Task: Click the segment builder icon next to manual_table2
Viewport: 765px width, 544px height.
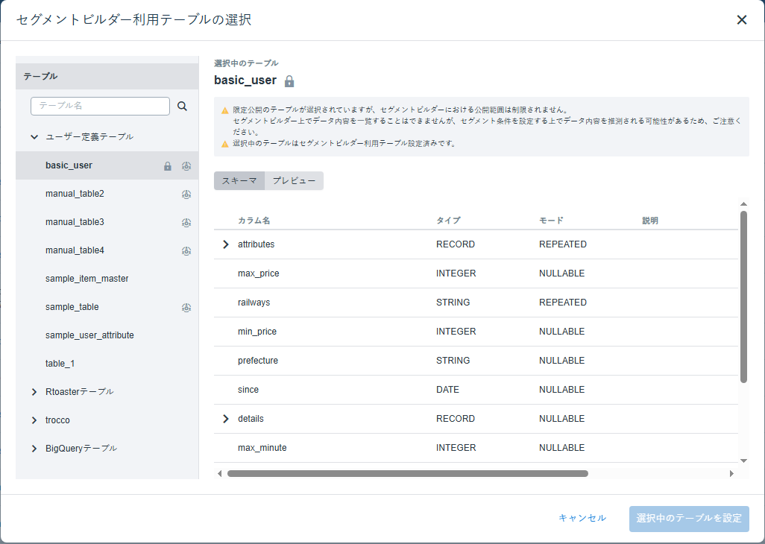Action: pyautogui.click(x=186, y=194)
